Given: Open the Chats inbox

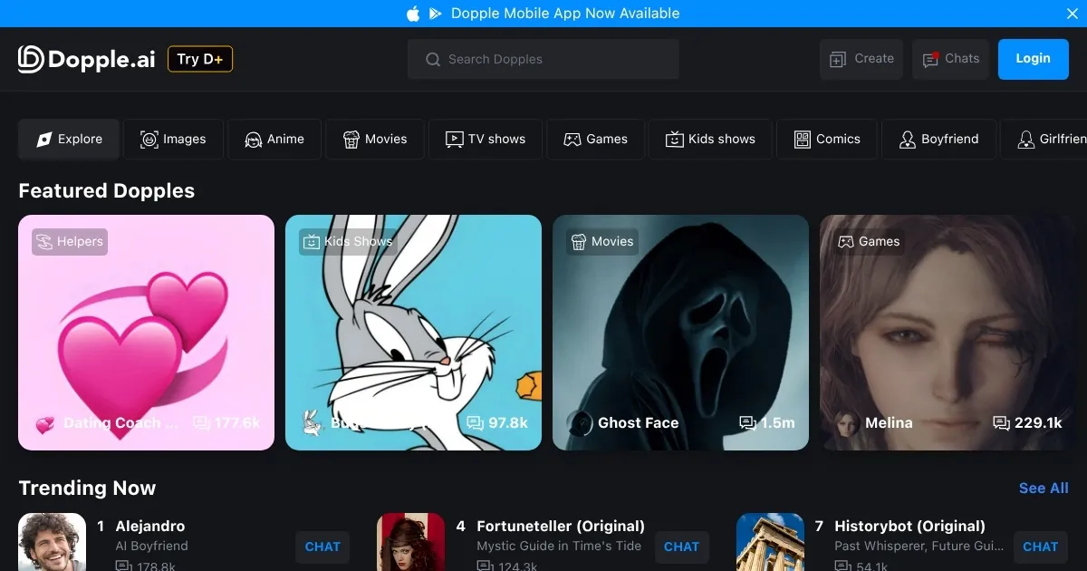Looking at the screenshot, I should click(x=950, y=59).
